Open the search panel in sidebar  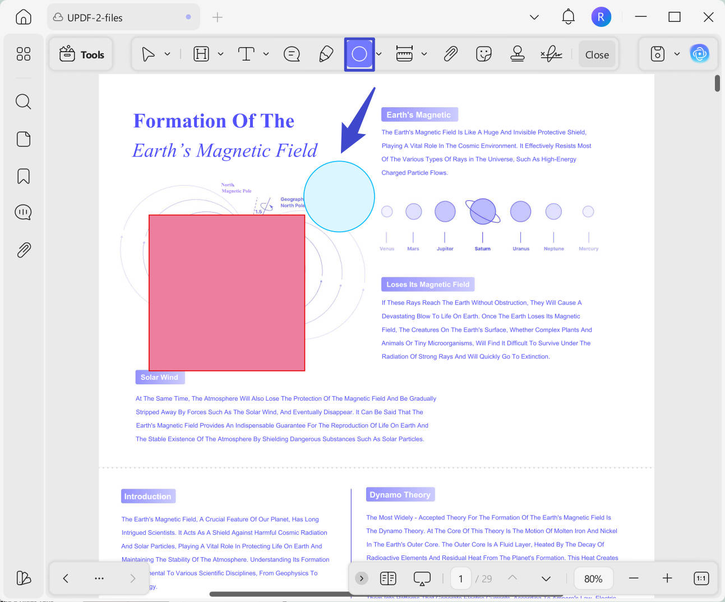(23, 102)
